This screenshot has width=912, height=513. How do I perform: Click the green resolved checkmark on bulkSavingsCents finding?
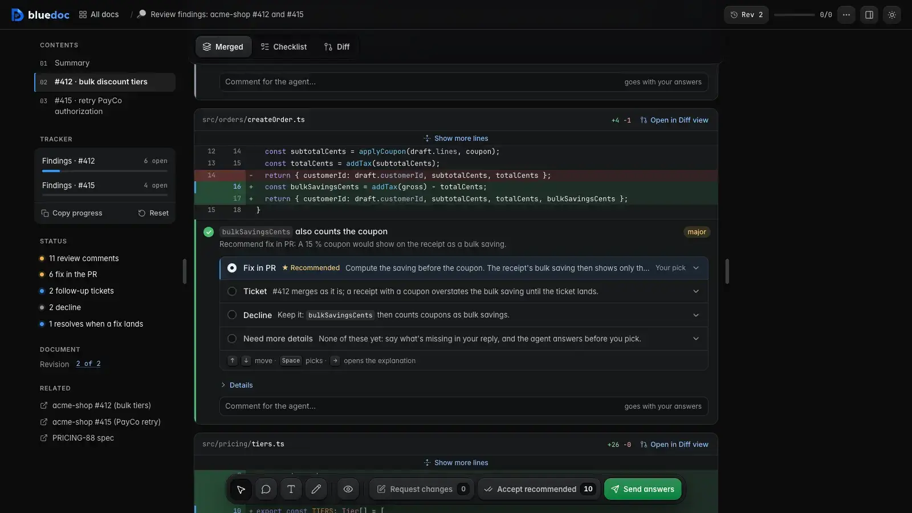pos(209,232)
